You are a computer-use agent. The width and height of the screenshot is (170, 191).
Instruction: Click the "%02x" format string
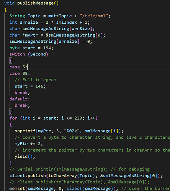coord(72,131)
